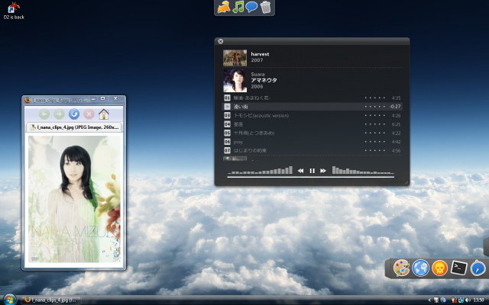Image resolution: width=489 pixels, height=305 pixels.
Task: Set star rating on track 01 row
Action: [x=375, y=98]
